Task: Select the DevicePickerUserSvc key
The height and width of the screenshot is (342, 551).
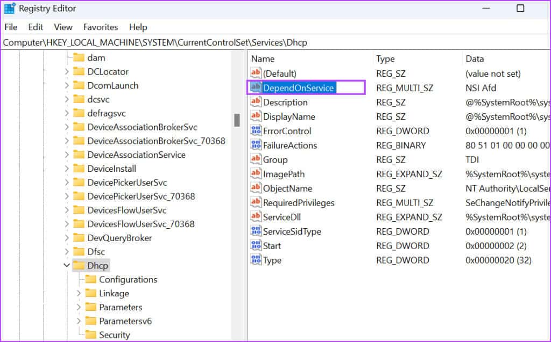Action: point(127,183)
